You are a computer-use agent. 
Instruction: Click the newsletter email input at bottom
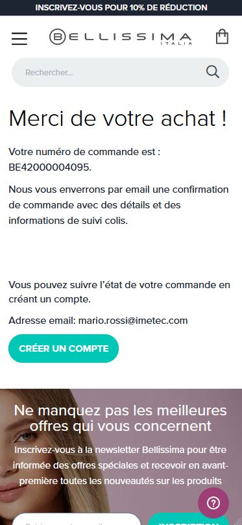tap(77, 519)
